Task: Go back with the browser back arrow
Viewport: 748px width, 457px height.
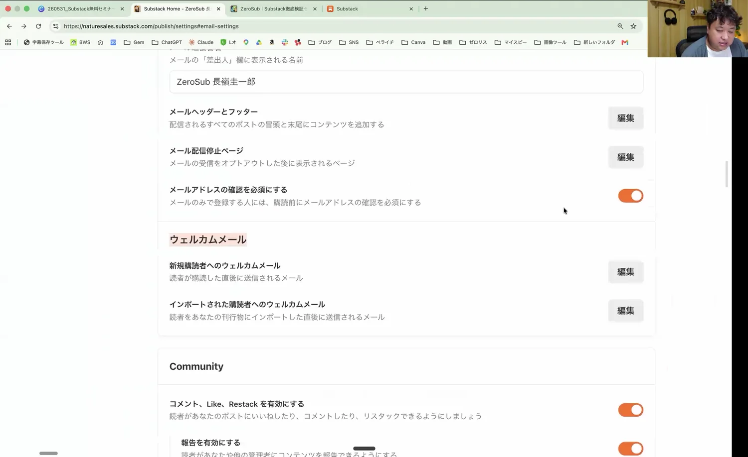Action: point(9,26)
